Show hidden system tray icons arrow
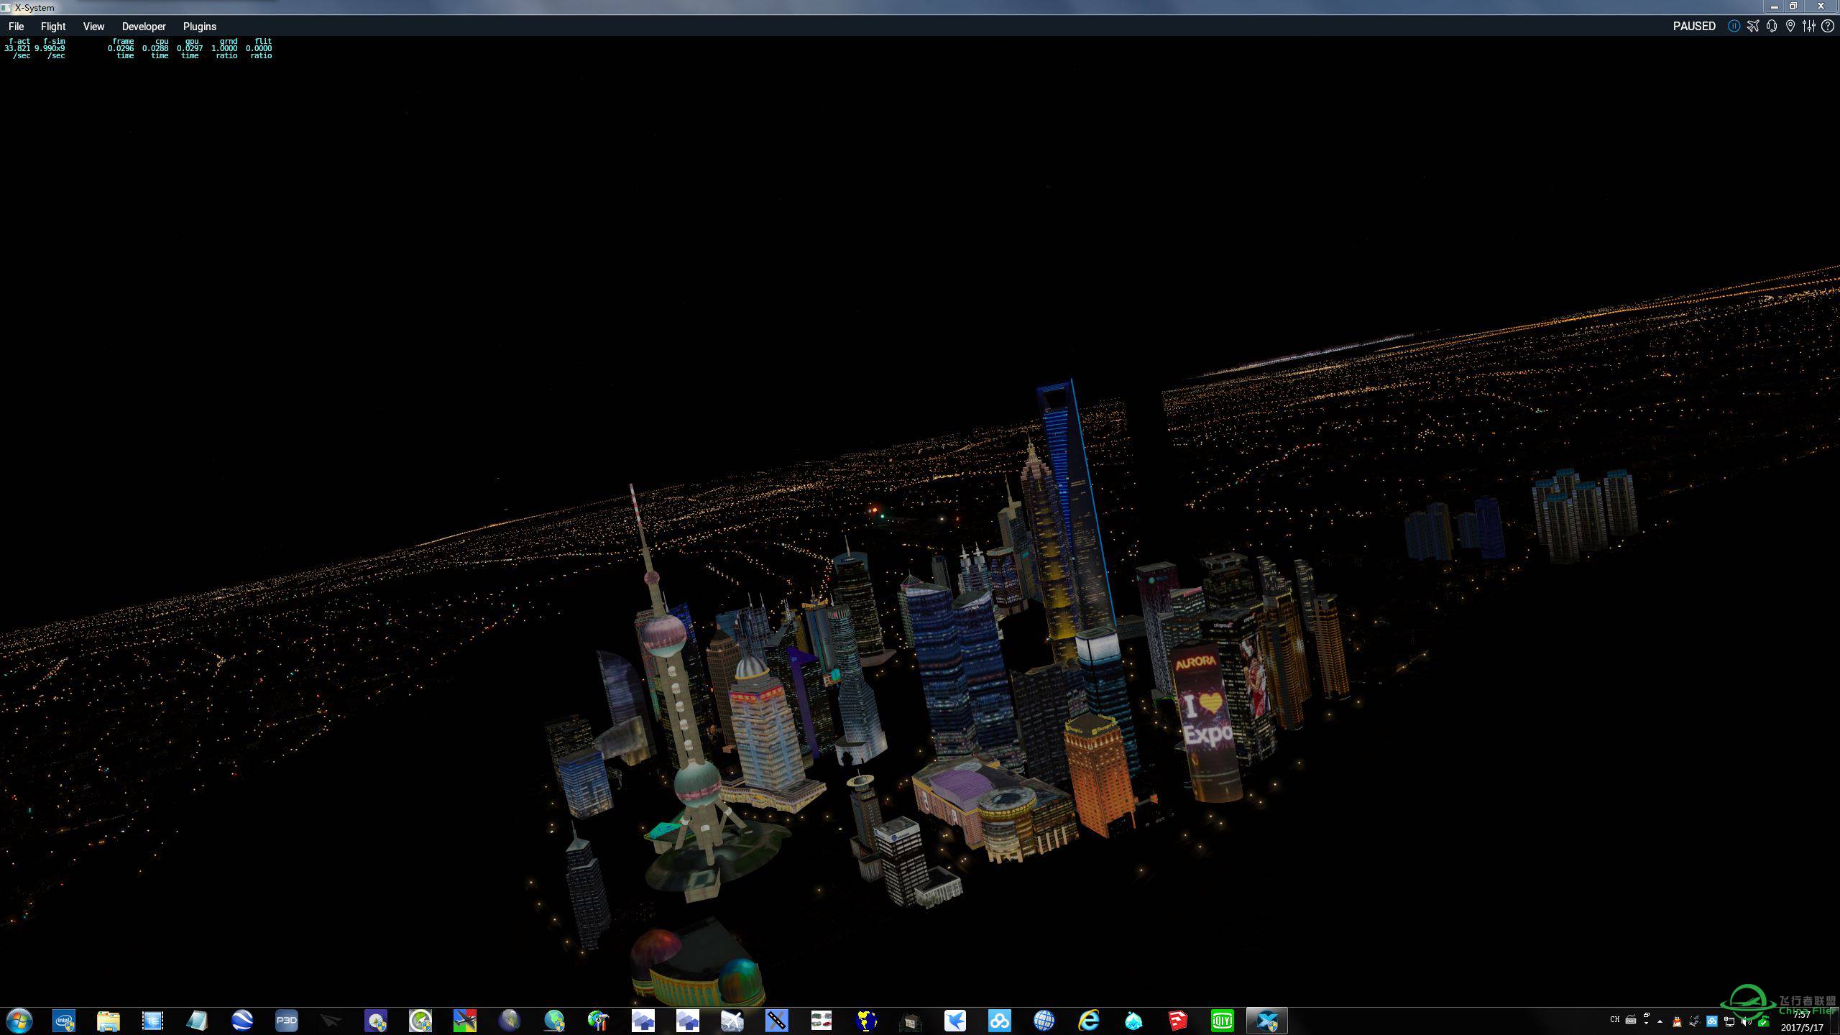 click(x=1660, y=1021)
